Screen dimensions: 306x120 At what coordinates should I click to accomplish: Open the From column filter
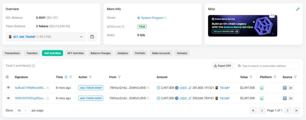(119, 77)
